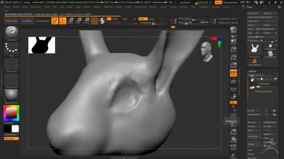
Task: Toggle the orange Qxyz rotation button
Action: point(233,102)
